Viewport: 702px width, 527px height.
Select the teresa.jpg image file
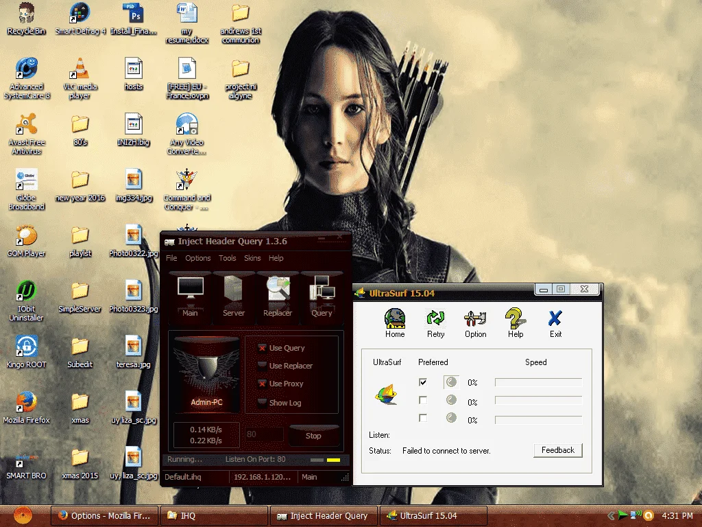coord(134,352)
